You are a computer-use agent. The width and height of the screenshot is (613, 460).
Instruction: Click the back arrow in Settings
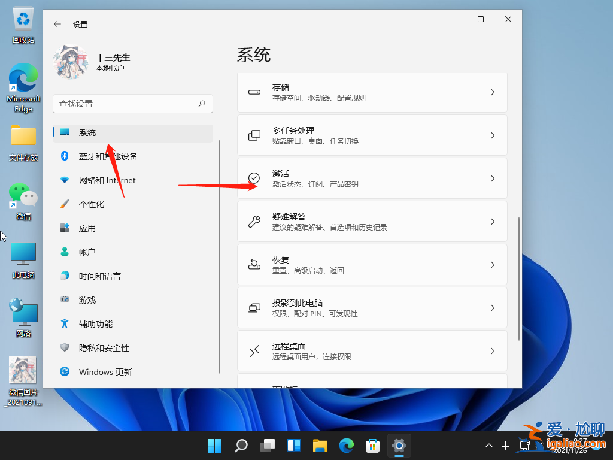coord(56,24)
